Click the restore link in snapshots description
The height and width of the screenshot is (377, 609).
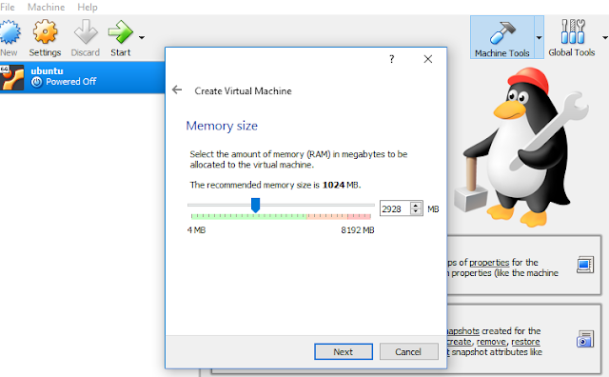(x=525, y=342)
